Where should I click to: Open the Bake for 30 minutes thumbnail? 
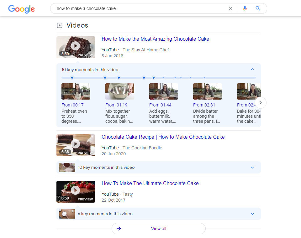(249, 91)
